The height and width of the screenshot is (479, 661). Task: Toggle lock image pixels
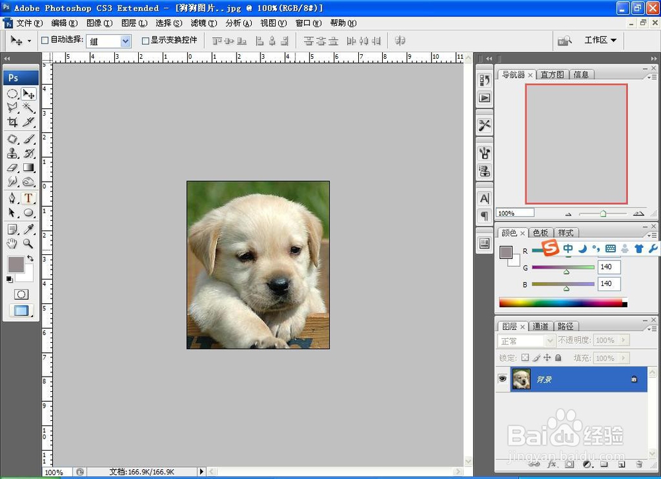(x=536, y=357)
